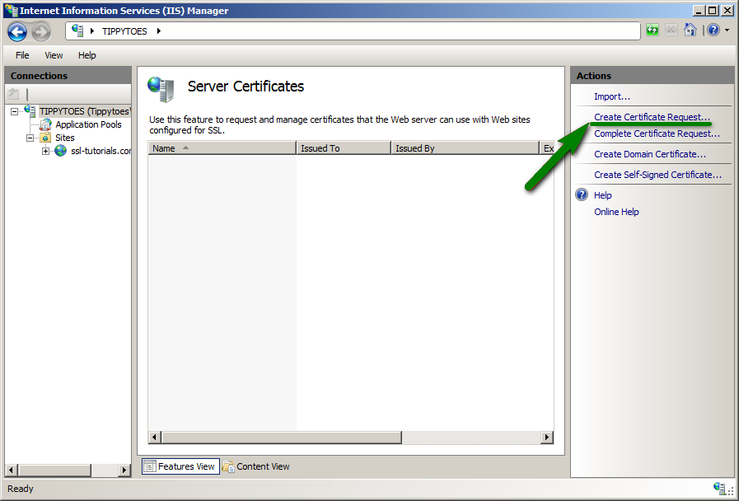Screen dimensions: 739x501
Task: Select the Sites node label
Action: (65, 138)
